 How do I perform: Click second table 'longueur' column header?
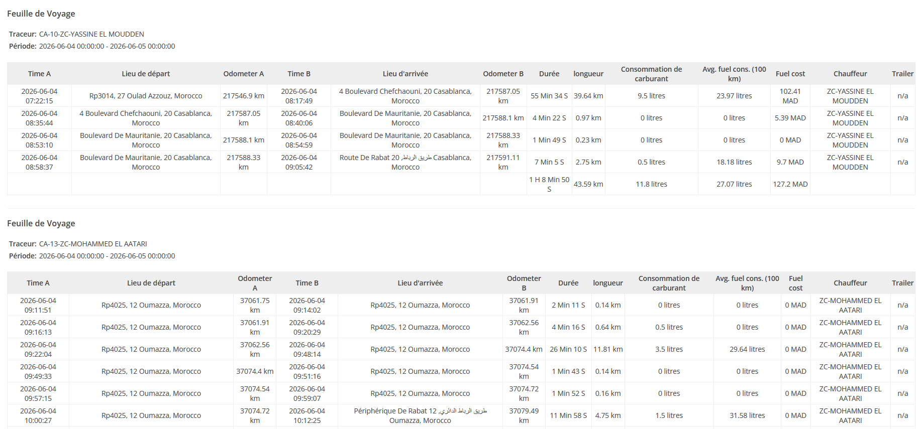coord(608,283)
